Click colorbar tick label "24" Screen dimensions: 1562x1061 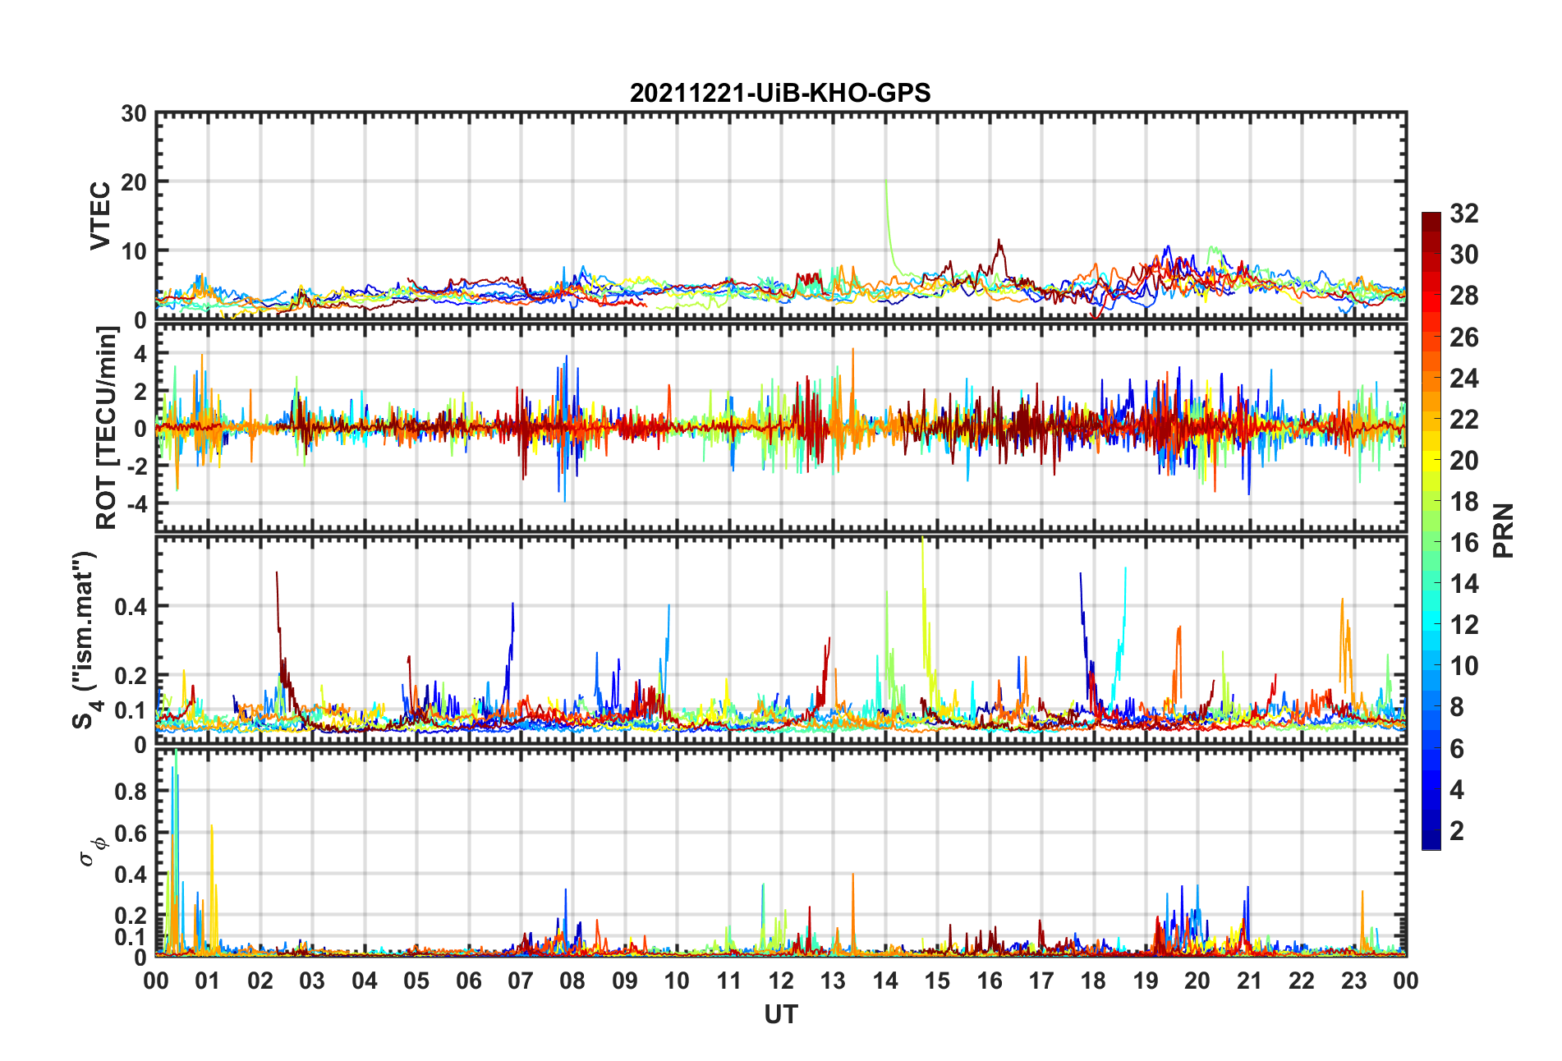click(1464, 378)
